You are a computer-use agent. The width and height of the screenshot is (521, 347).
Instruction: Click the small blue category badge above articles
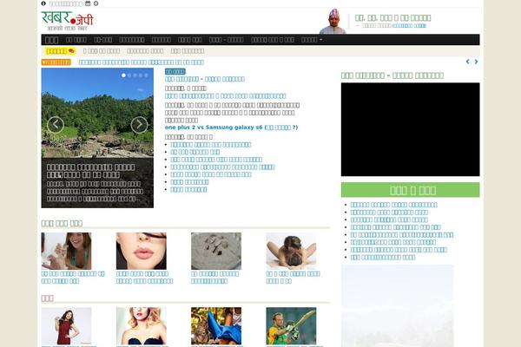pos(175,71)
